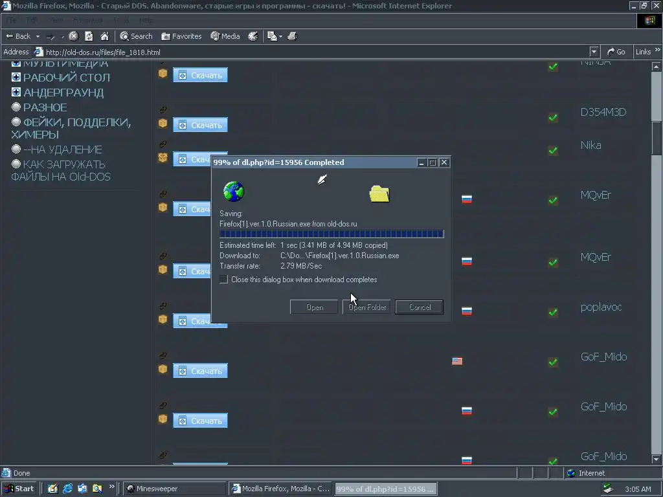
Task: Click the green checkmark in D354M3D row
Action: point(553,118)
